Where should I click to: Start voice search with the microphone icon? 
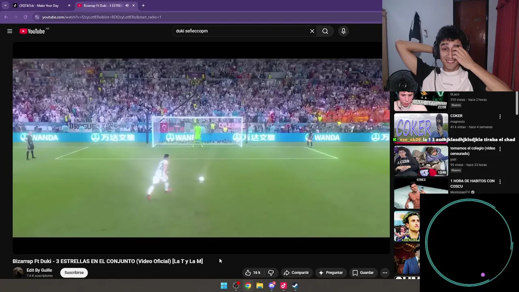(343, 31)
